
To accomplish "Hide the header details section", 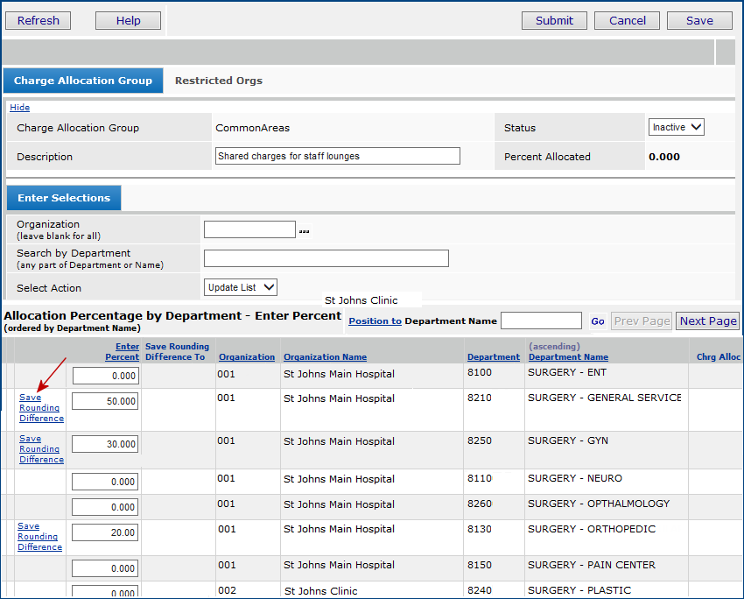I will pos(19,108).
